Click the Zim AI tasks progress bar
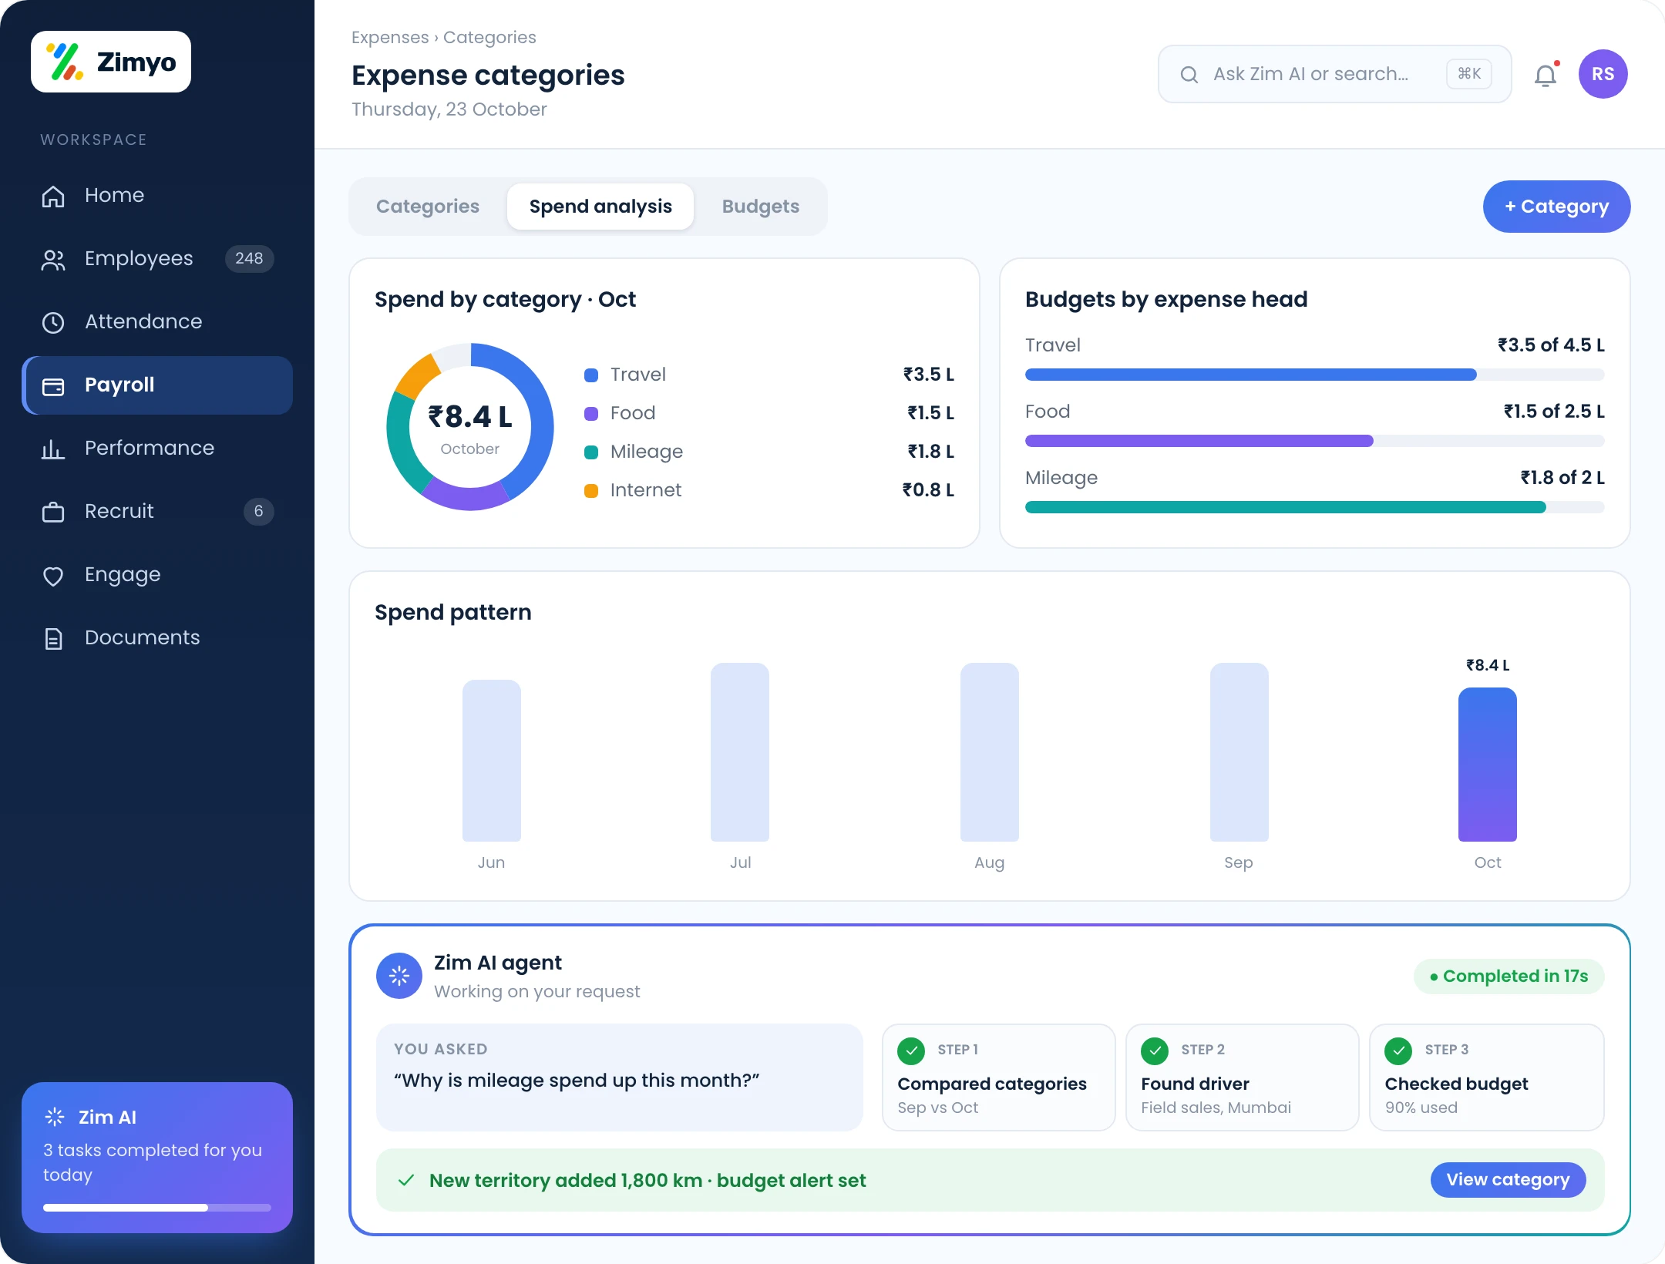Screen dimensions: 1665x1264 [x=157, y=1208]
